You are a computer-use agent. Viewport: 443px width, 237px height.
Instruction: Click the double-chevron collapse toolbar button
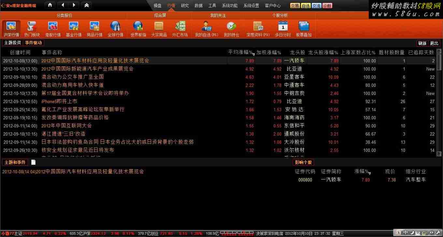pos(86,5)
